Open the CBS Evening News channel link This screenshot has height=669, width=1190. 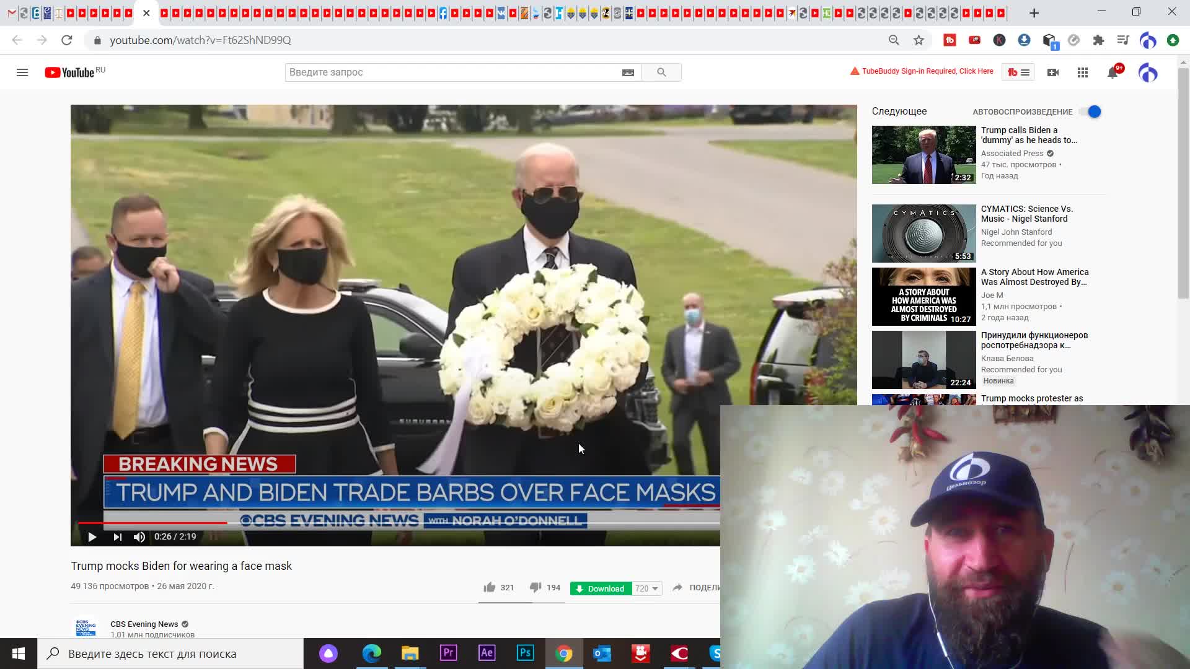[144, 624]
